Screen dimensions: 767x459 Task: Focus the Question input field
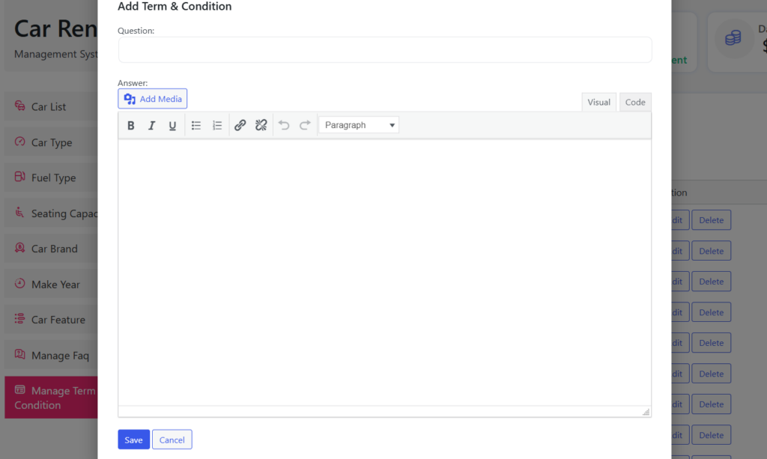385,50
